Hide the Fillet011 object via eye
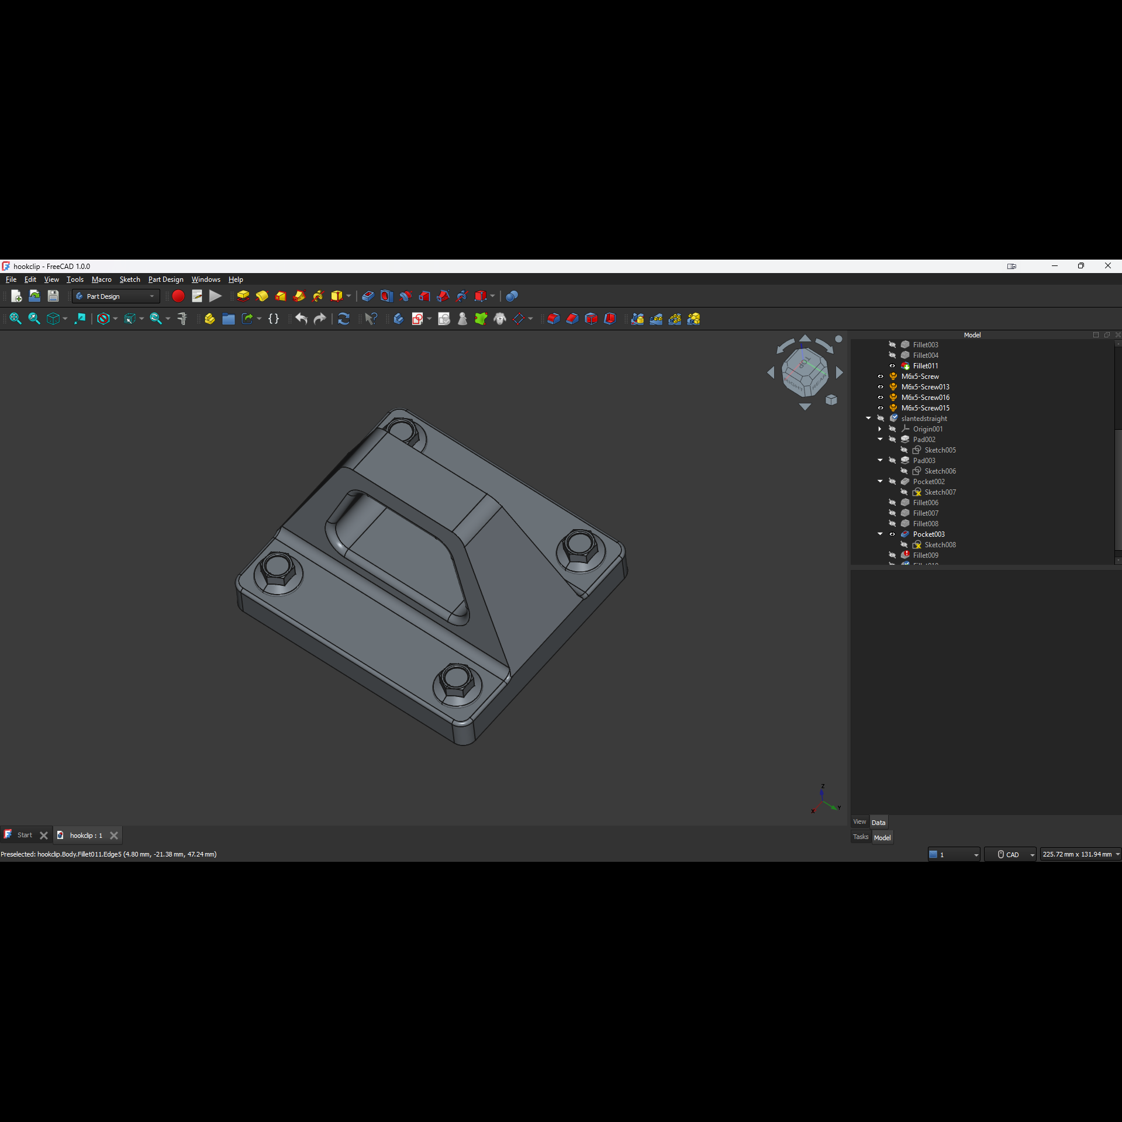Image resolution: width=1122 pixels, height=1122 pixels. click(x=892, y=366)
